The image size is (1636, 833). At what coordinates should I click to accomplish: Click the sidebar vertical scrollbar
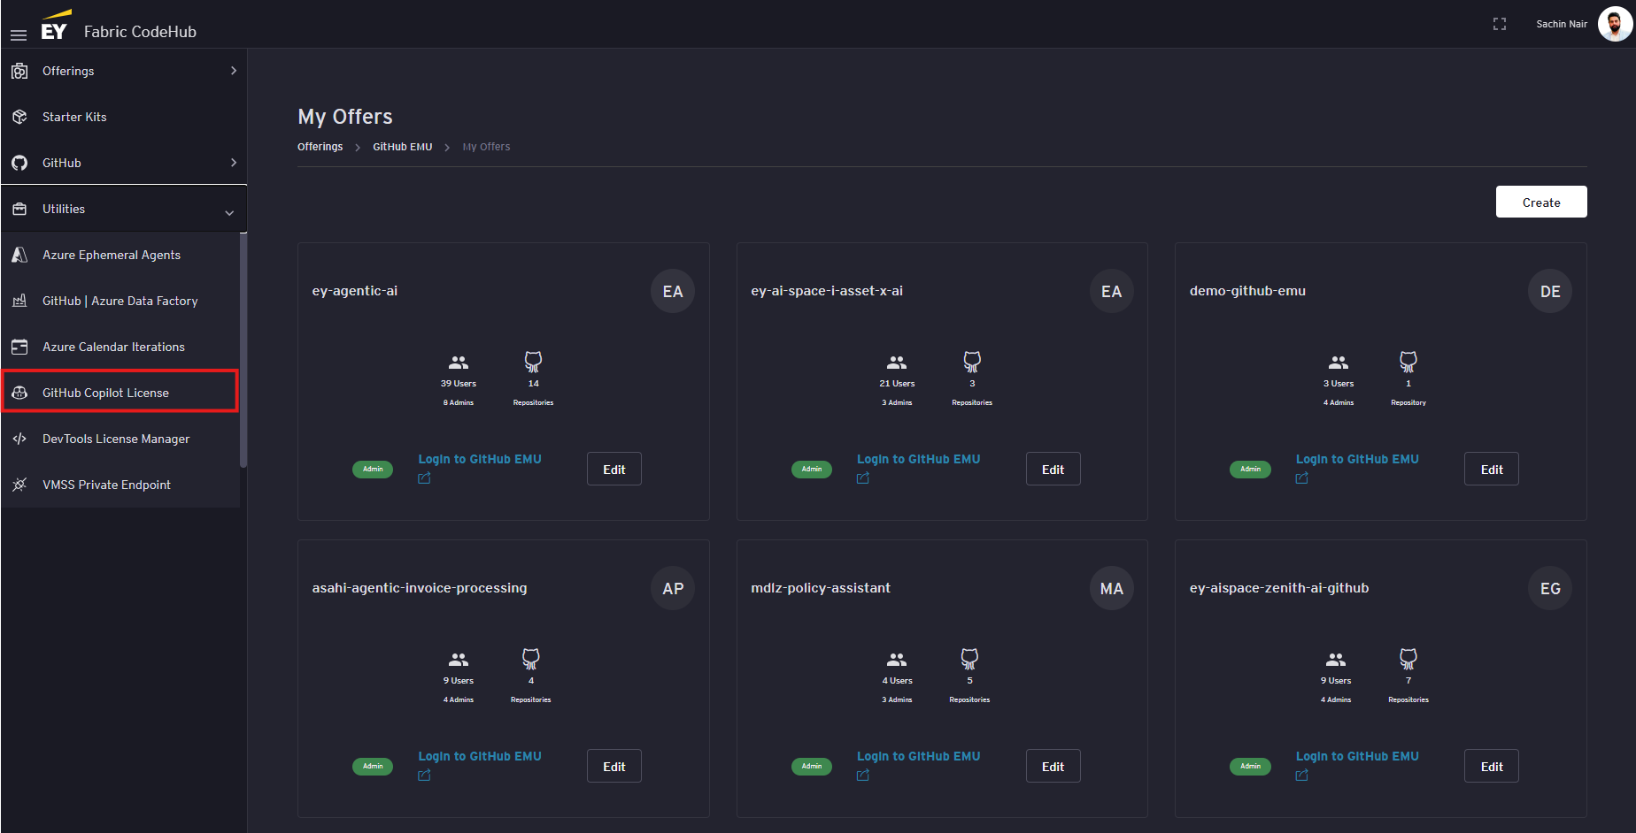(x=243, y=350)
